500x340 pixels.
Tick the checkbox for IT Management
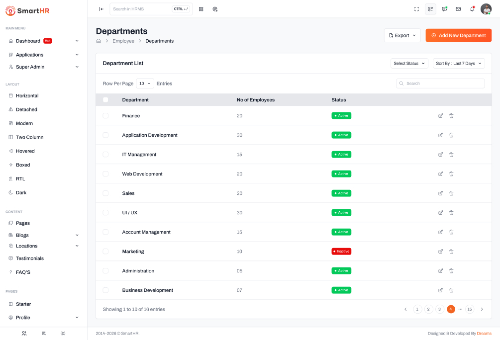point(105,155)
